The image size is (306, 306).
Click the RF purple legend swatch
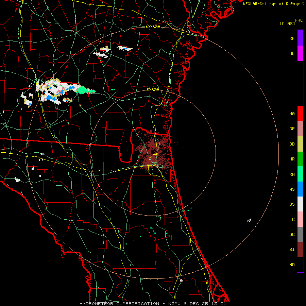click(x=300, y=38)
